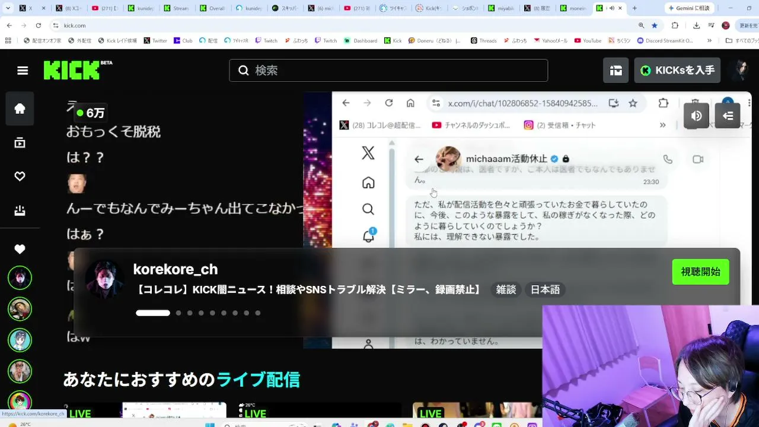
Task: Open the Chrome profile avatar
Action: [726, 26]
